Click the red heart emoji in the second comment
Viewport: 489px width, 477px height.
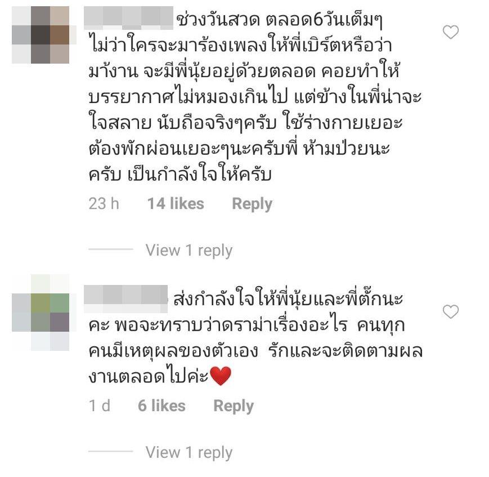coord(221,376)
